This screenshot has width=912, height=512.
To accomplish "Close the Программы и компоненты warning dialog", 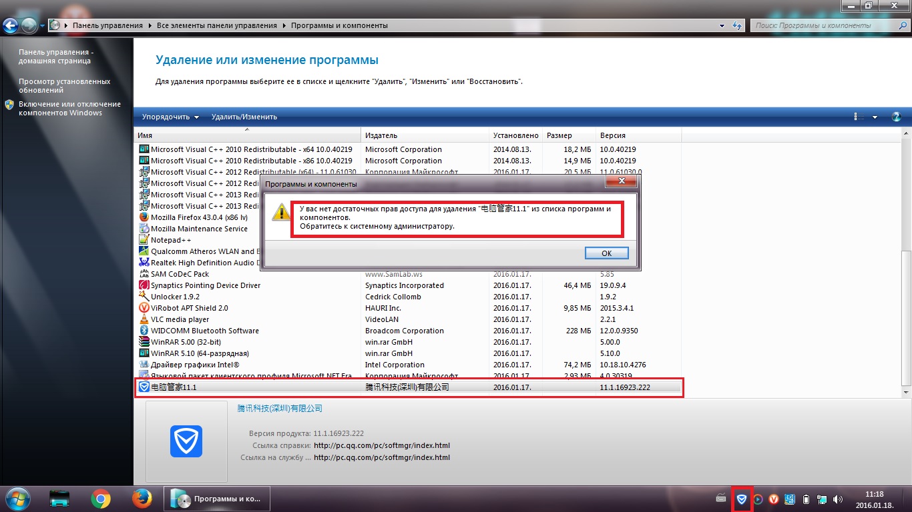I will (x=622, y=181).
